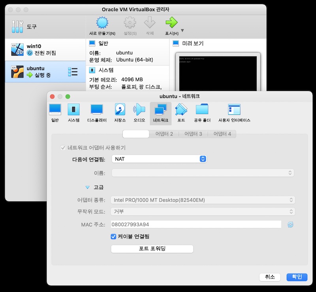Select the win10 virtual machine
This screenshot has width=316, height=292.
pos(45,50)
